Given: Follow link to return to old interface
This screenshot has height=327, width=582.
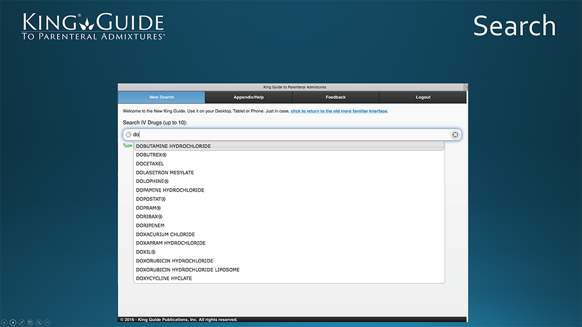Looking at the screenshot, I should click(x=339, y=111).
